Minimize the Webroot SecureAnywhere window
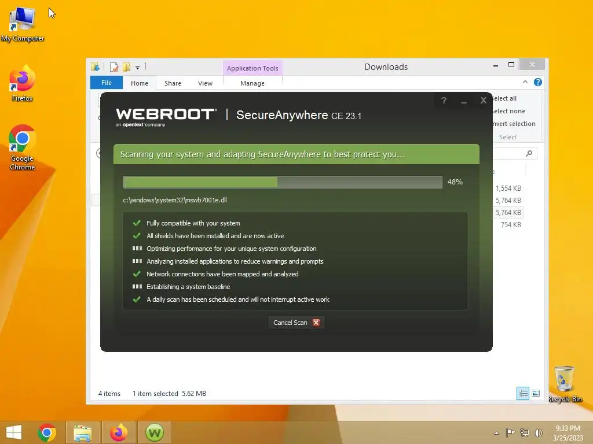 (464, 101)
